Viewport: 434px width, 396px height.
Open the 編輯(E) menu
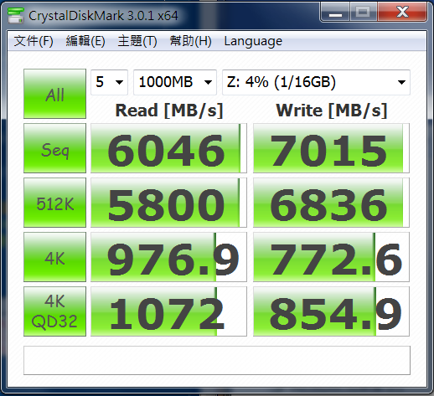click(85, 41)
